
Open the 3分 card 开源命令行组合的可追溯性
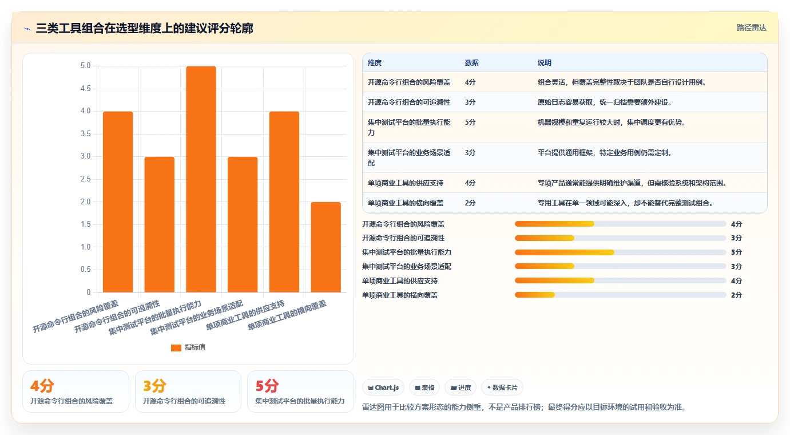188,391
